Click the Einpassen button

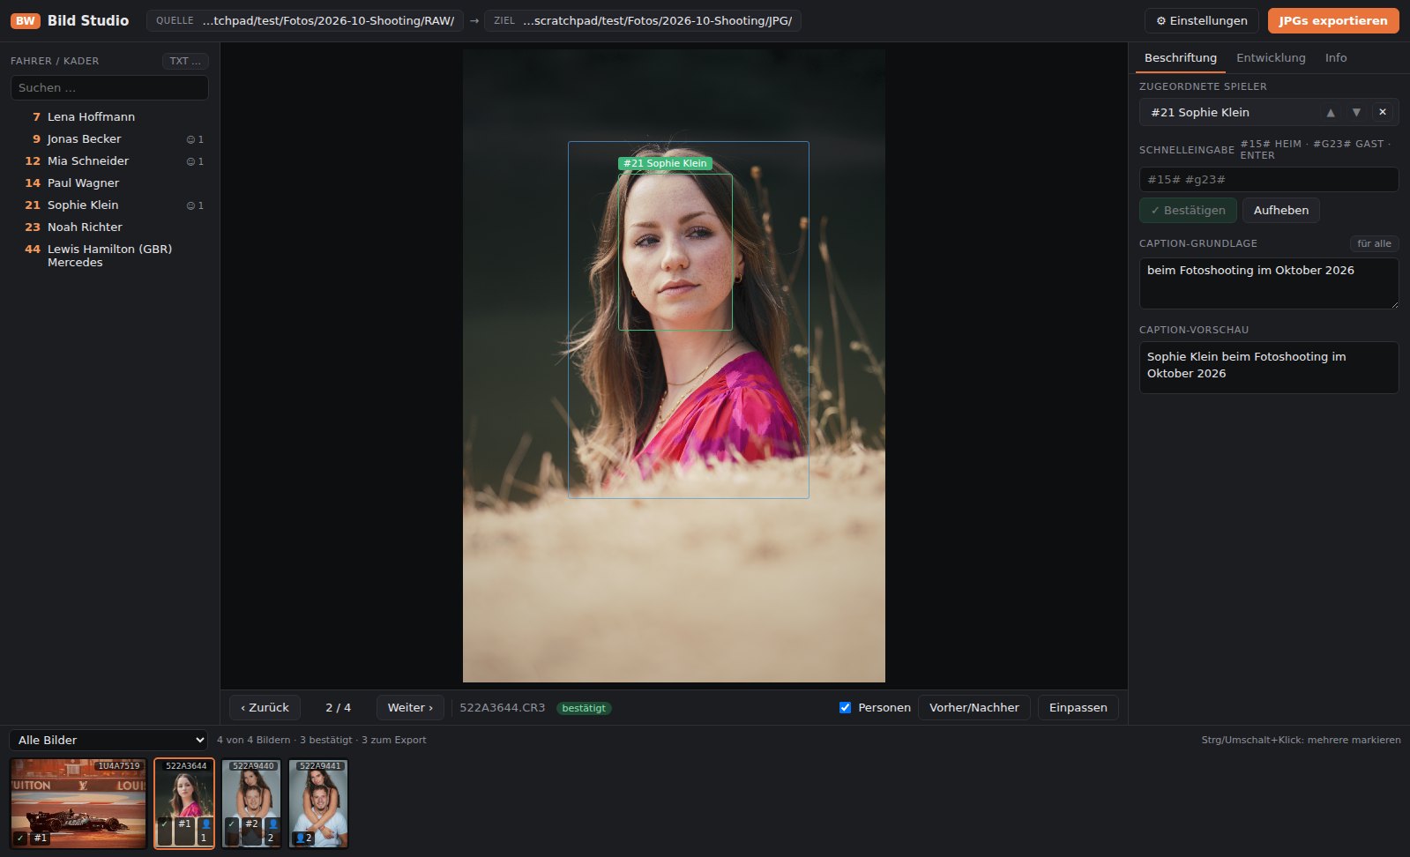coord(1078,707)
